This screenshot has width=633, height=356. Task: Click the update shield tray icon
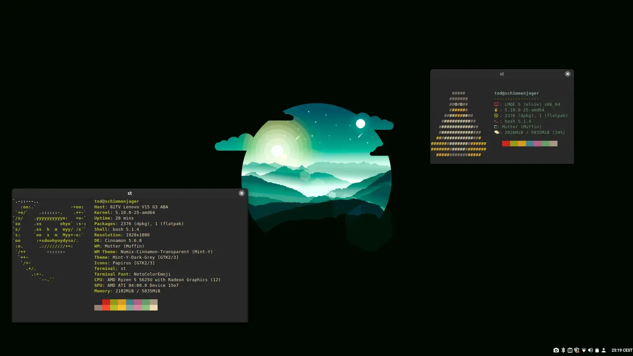(577, 350)
